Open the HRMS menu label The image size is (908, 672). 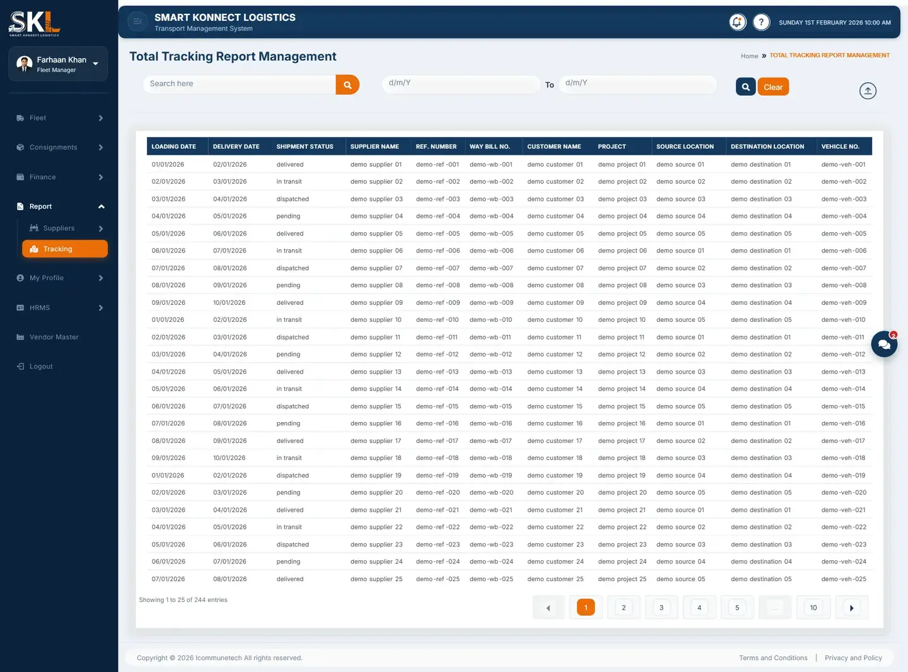40,308
